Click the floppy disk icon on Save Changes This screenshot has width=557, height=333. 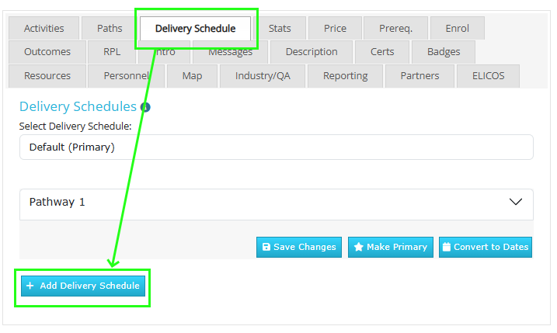266,247
